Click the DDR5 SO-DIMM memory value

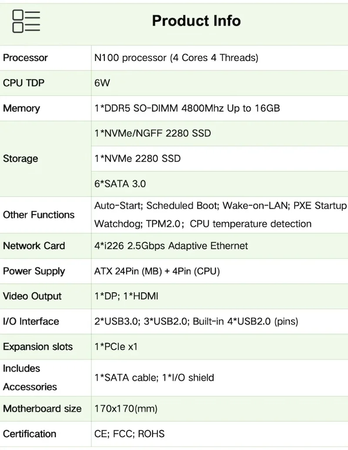(187, 108)
